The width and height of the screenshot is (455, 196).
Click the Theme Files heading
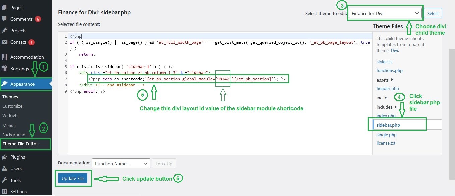click(x=388, y=26)
